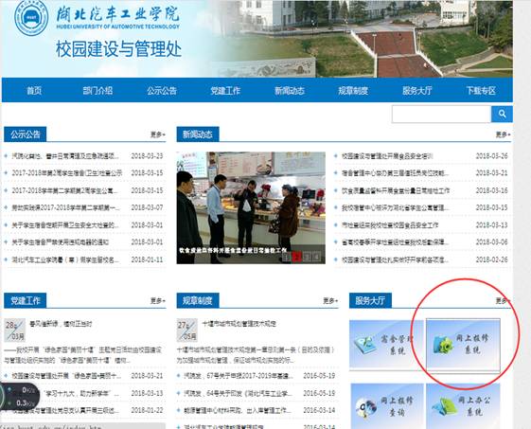Select the 党建工作 section header tab
Viewport: 531px width, 429px height.
click(25, 300)
